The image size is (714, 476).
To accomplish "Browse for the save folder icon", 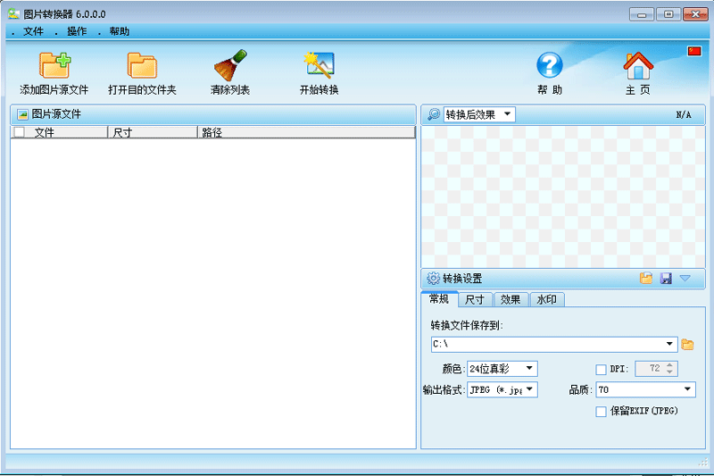I will point(687,345).
